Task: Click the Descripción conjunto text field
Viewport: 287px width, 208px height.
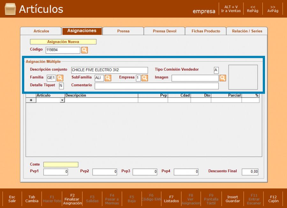Action: [x=109, y=70]
